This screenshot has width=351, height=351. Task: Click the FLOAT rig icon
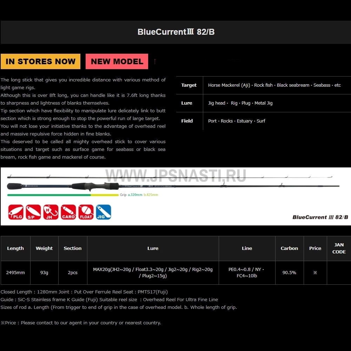click(x=86, y=212)
